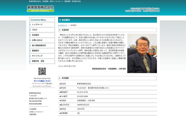Click the header Fax.03-5205-8698 text
Image resolution: width=186 pixels, height=116 pixels.
tap(151, 11)
